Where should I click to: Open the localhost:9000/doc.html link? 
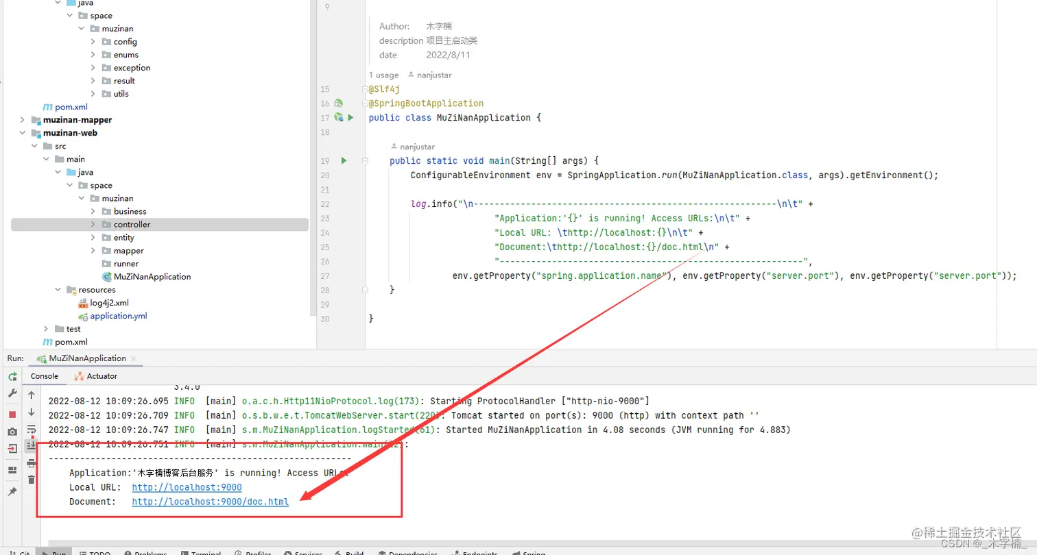point(211,502)
